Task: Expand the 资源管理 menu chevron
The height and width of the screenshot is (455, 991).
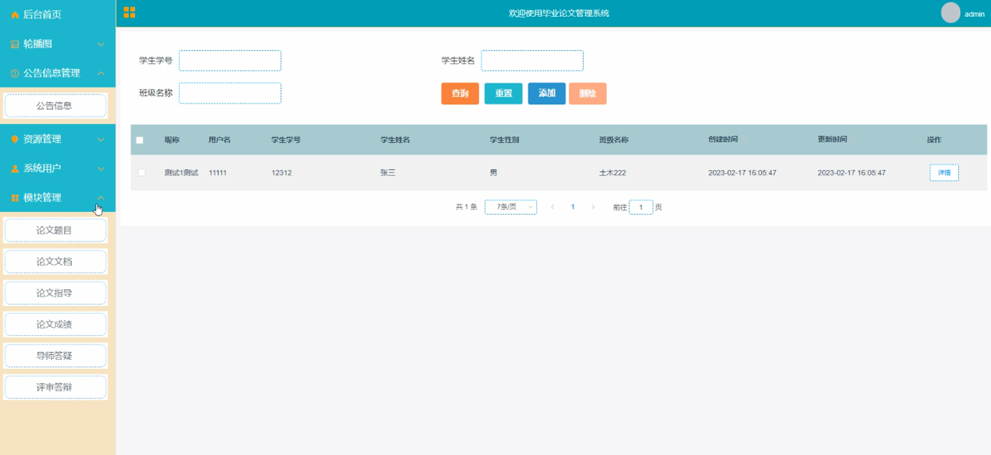Action: (101, 139)
